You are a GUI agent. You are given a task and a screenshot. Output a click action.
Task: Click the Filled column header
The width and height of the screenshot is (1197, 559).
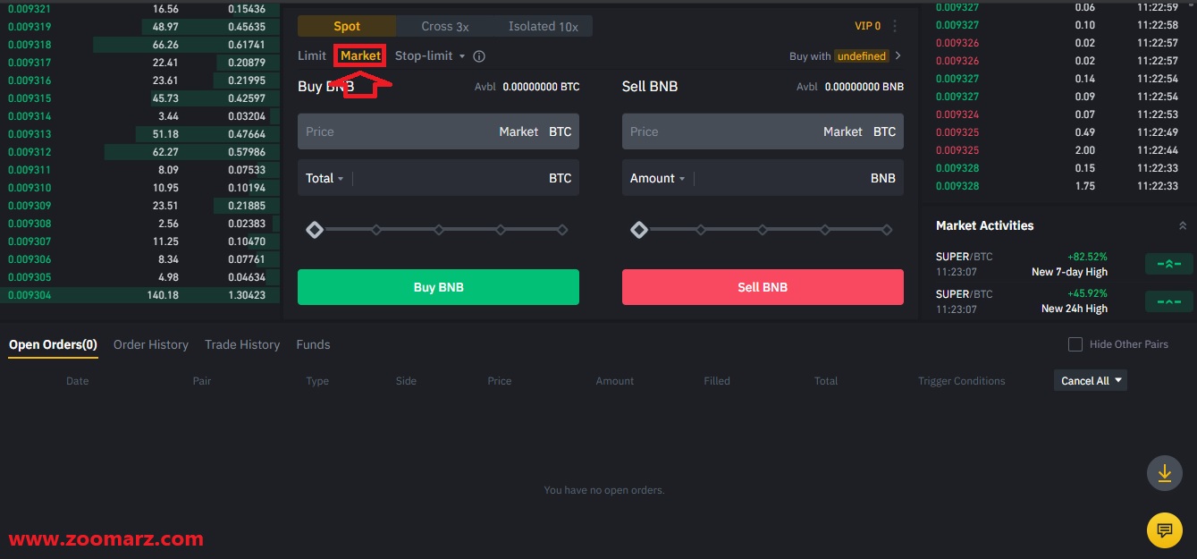coord(717,381)
